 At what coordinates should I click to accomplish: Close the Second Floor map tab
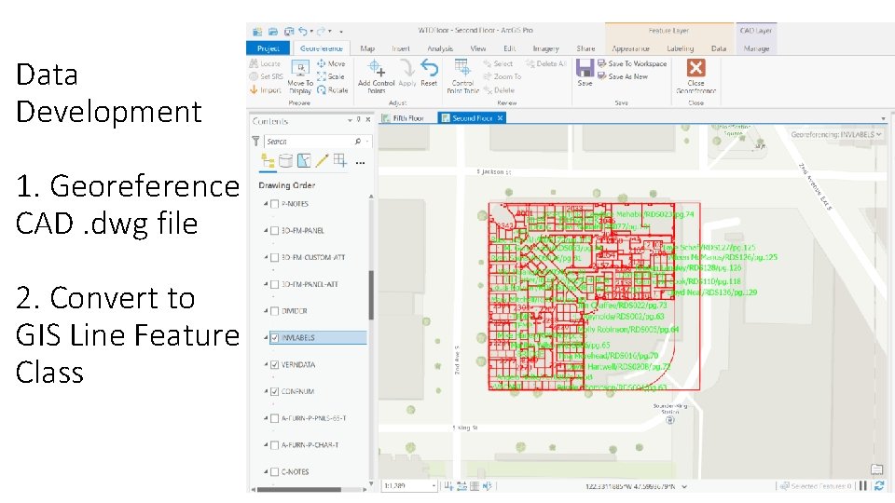[500, 118]
